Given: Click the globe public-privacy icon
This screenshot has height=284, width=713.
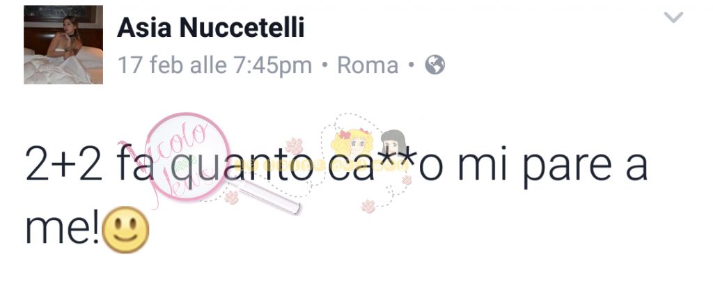Looking at the screenshot, I should (x=434, y=65).
